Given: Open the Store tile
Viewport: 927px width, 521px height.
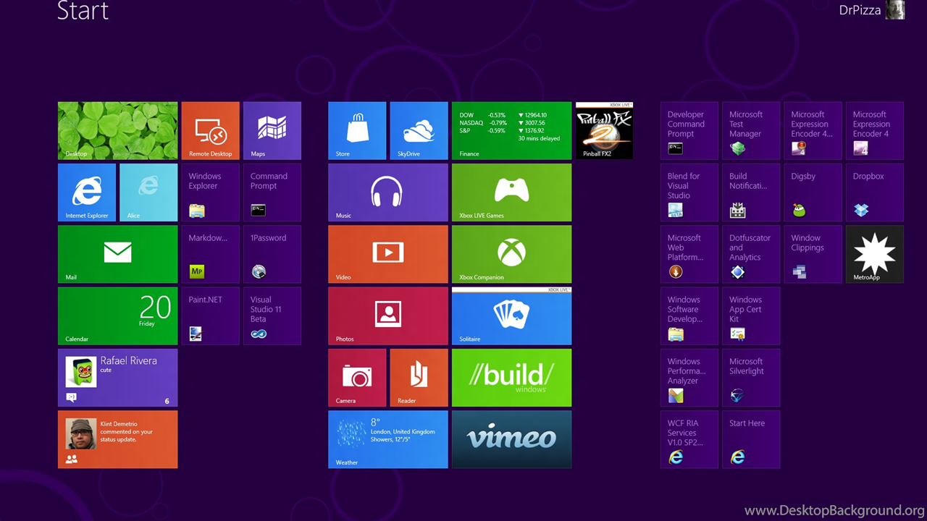Looking at the screenshot, I should click(x=357, y=130).
